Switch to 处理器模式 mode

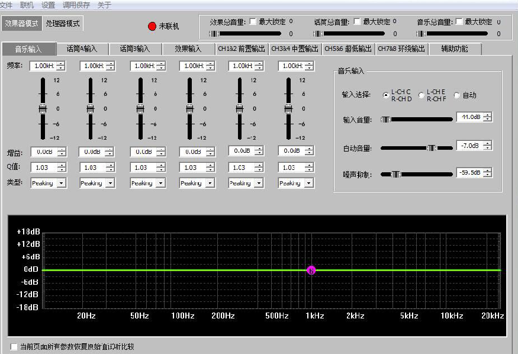pyautogui.click(x=63, y=24)
